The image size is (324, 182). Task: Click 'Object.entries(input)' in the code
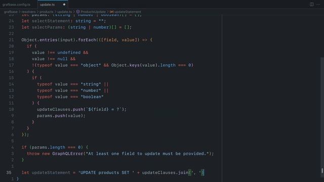pyautogui.click(x=49, y=40)
